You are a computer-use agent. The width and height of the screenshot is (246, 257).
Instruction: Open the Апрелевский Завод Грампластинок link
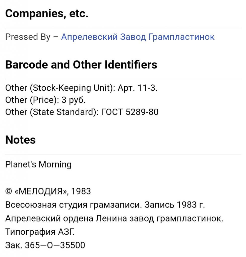point(138,37)
